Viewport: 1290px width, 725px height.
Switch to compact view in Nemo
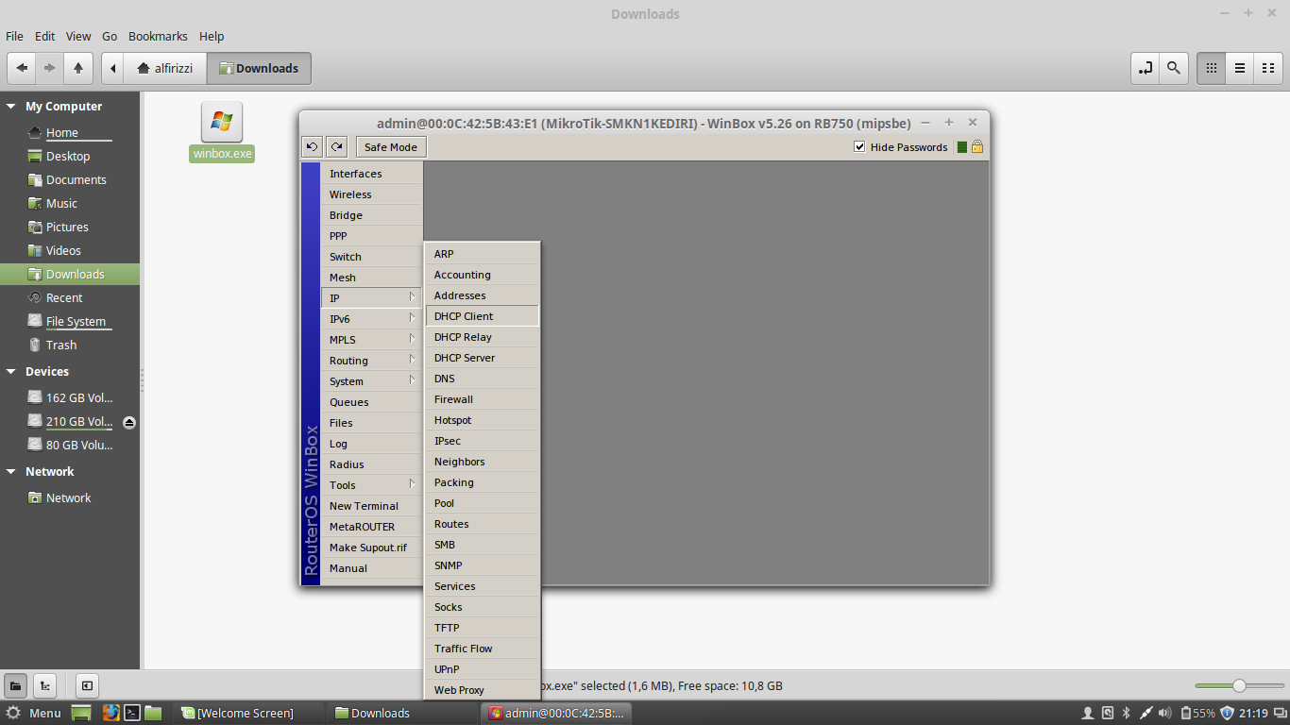[1268, 68]
